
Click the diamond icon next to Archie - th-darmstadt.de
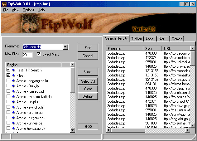(x=13, y=97)
